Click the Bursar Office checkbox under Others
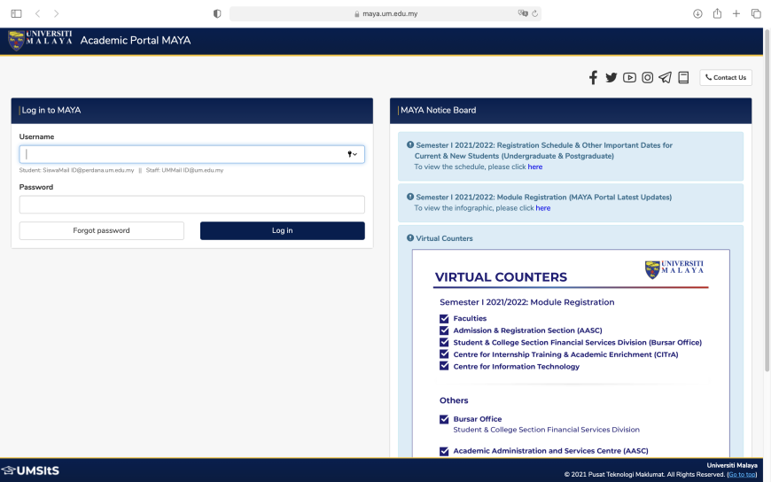 coord(444,419)
